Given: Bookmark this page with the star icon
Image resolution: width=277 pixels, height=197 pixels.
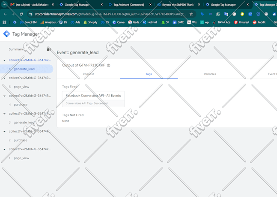Looking at the screenshot, I should [x=191, y=14].
